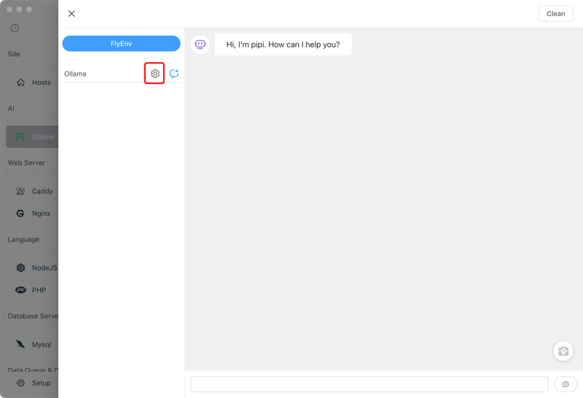Open Ollama settings gear icon
The width and height of the screenshot is (583, 398).
(x=155, y=74)
